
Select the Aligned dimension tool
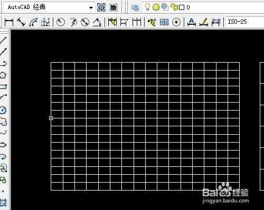[x=21, y=22]
